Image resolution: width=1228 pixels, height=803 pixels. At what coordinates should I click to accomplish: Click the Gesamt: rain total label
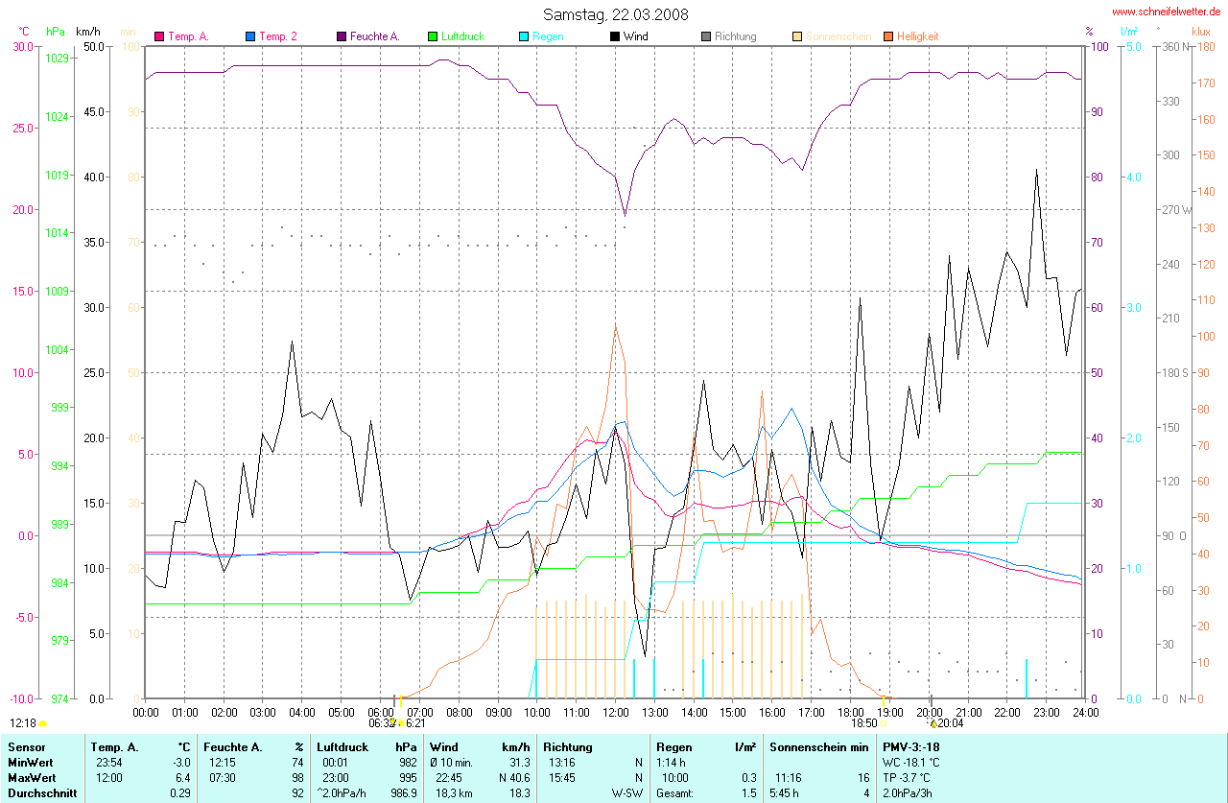click(x=674, y=793)
